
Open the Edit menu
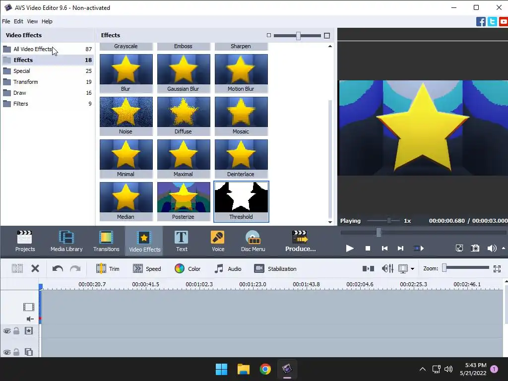(18, 21)
